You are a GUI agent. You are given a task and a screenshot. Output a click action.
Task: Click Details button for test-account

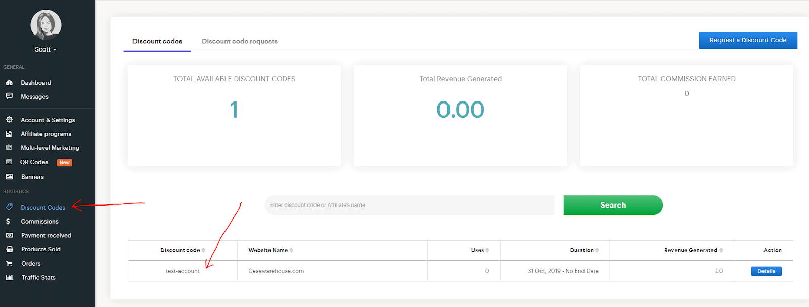[767, 271]
